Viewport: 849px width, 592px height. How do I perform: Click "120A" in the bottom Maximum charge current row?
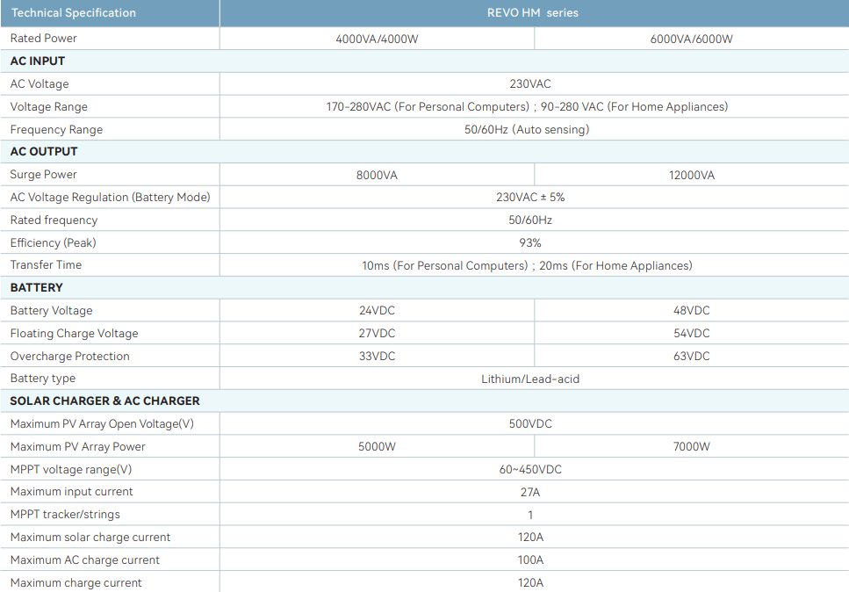coord(530,582)
